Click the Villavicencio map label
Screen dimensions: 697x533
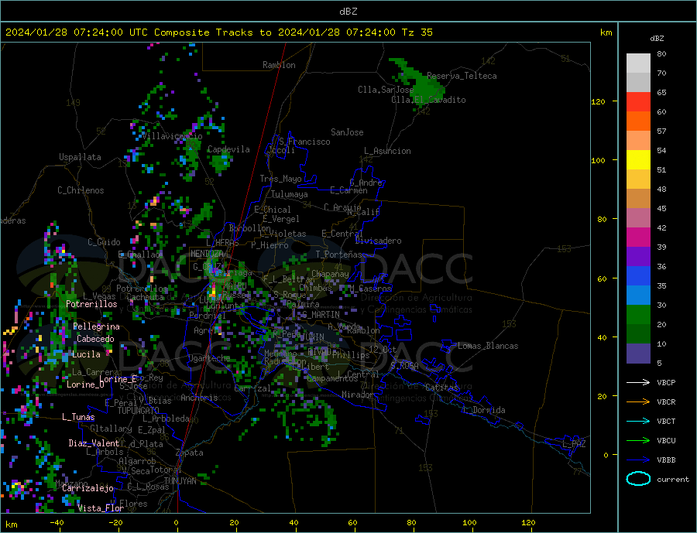coord(172,136)
